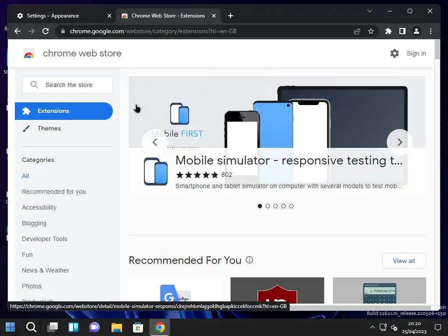Click the padlock site info icon
448x336 pixels.
point(63,31)
